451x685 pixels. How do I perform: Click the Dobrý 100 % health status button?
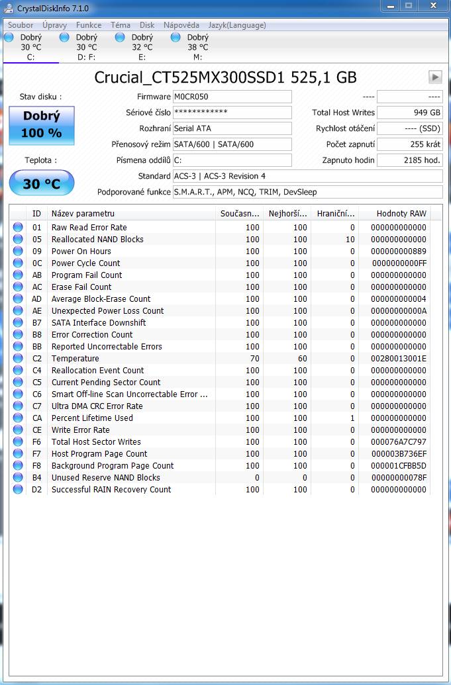tap(42, 125)
